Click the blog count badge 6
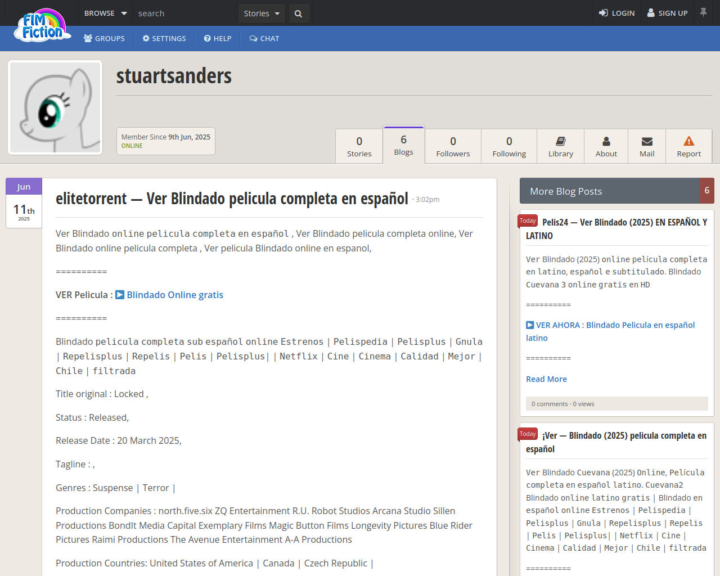Screen dimensions: 720x576 tap(707, 191)
